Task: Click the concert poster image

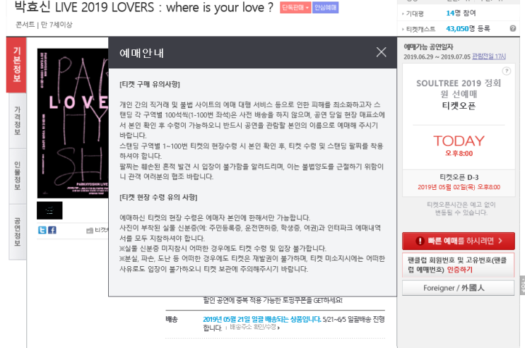Action: [73, 123]
